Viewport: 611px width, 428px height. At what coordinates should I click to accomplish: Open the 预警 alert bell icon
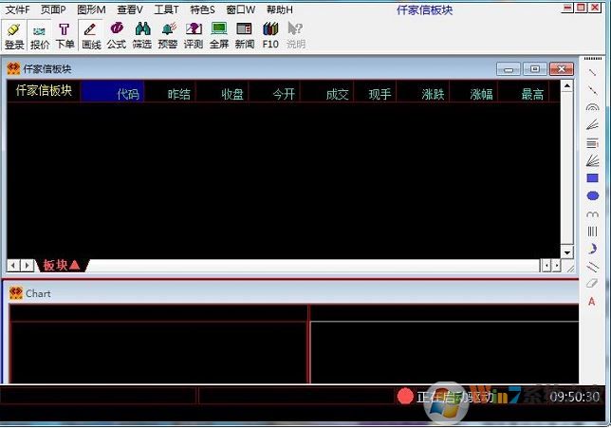(168, 35)
